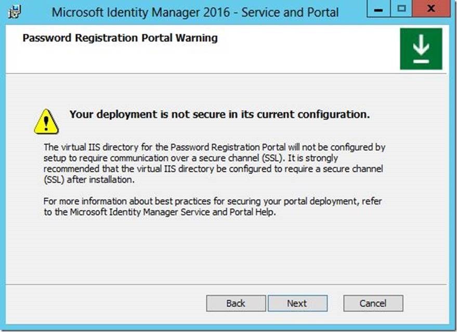Click the green download arrow banner icon
Screen dimensions: 457x332
421,49
